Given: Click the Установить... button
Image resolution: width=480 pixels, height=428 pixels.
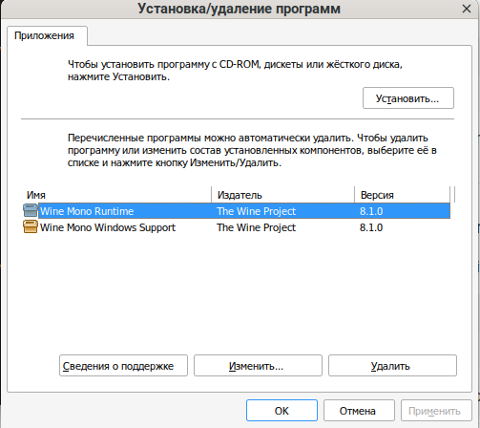Looking at the screenshot, I should [x=408, y=98].
